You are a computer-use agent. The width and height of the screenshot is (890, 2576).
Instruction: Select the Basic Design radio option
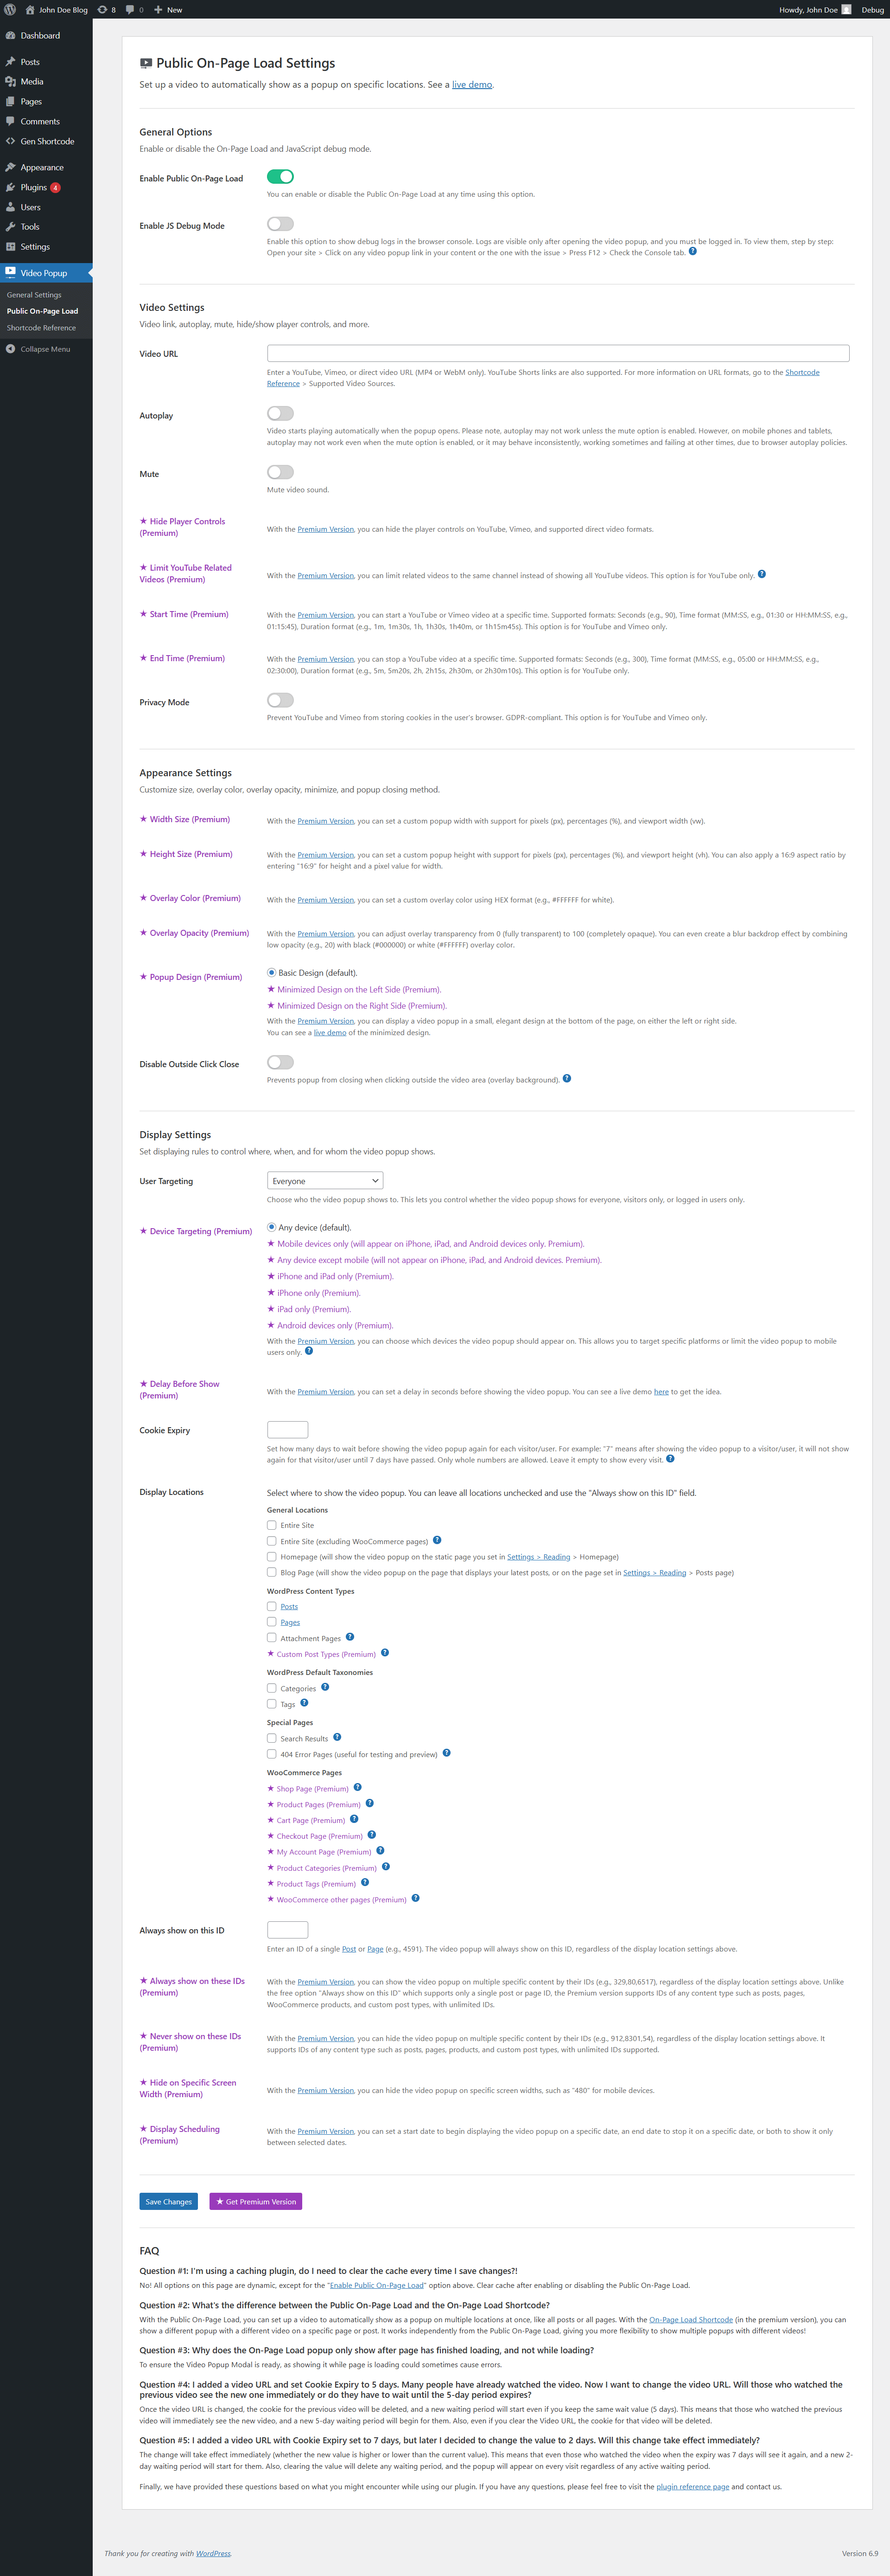point(272,972)
